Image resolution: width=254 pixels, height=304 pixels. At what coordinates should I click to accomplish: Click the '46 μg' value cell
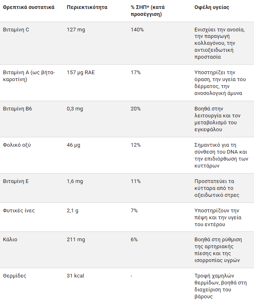click(73, 145)
